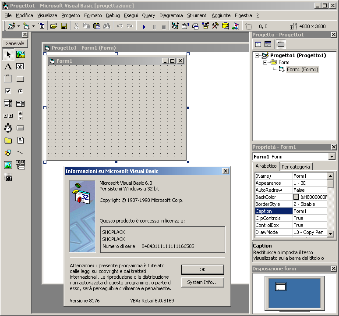Select the Data control tool
Screen dimensions: 339x316
click(x=21, y=165)
